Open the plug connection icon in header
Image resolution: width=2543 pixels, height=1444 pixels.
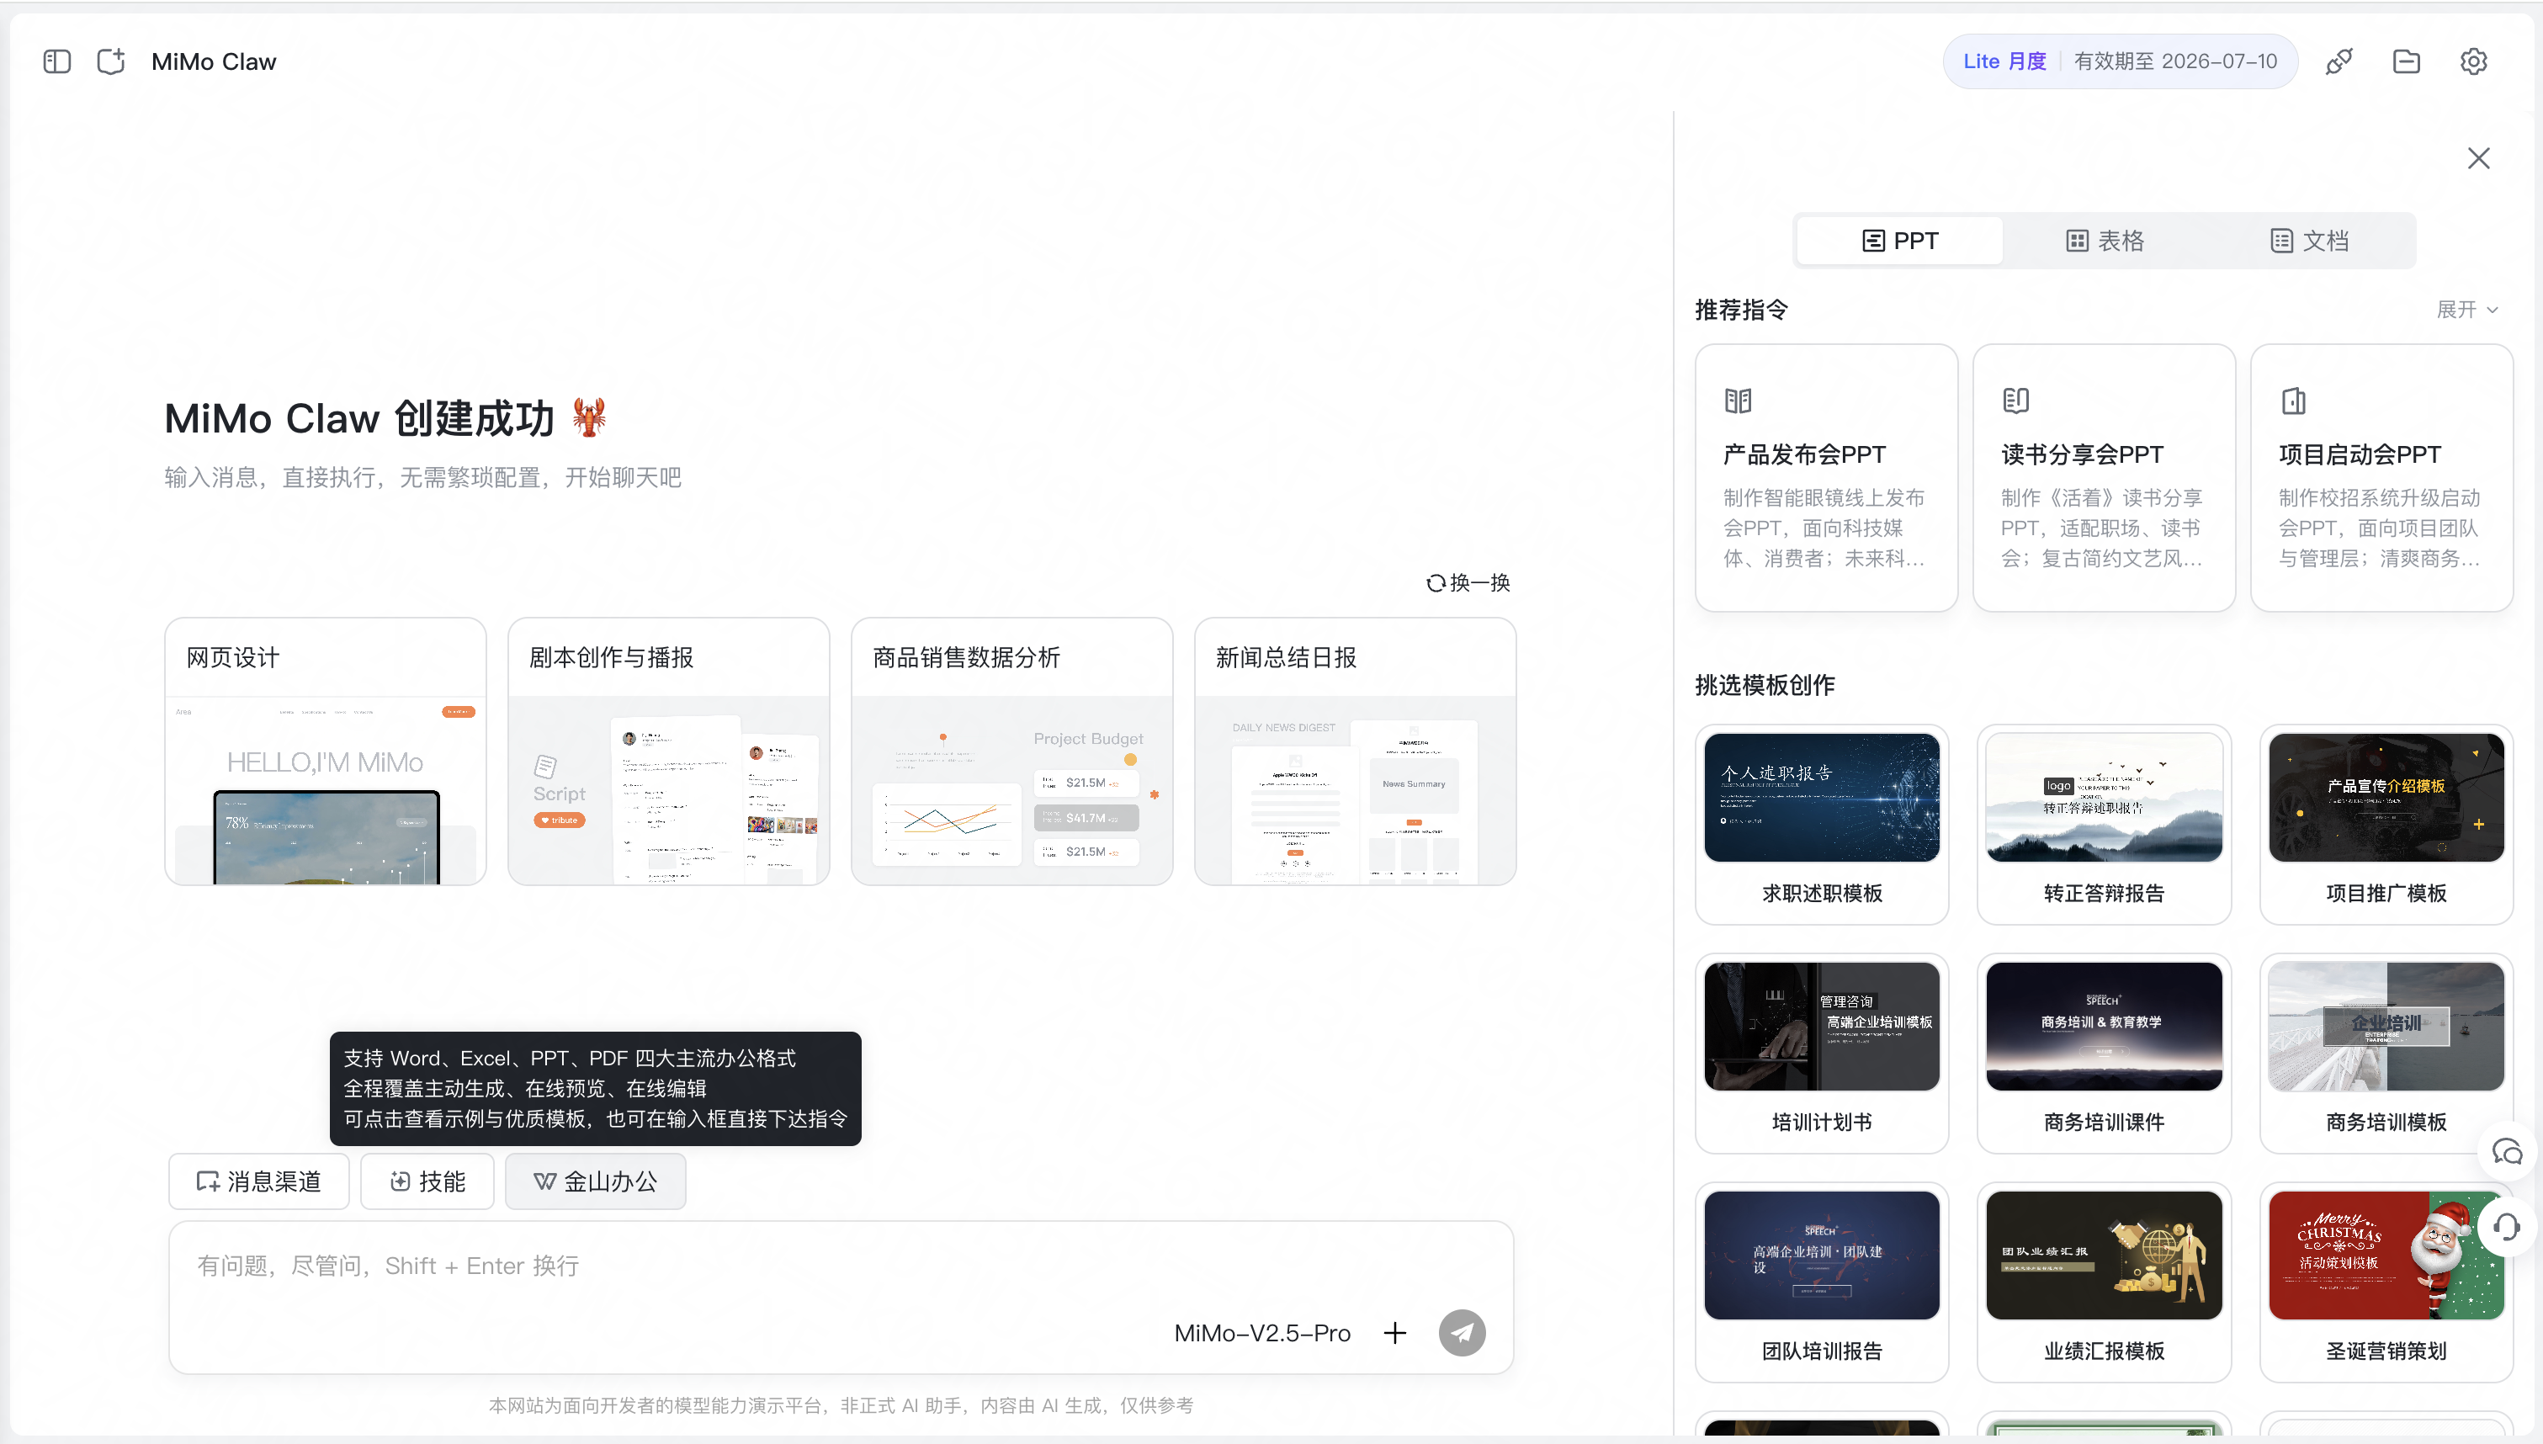click(2339, 61)
